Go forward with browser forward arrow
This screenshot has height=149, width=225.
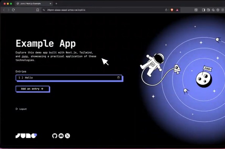click(8, 10)
